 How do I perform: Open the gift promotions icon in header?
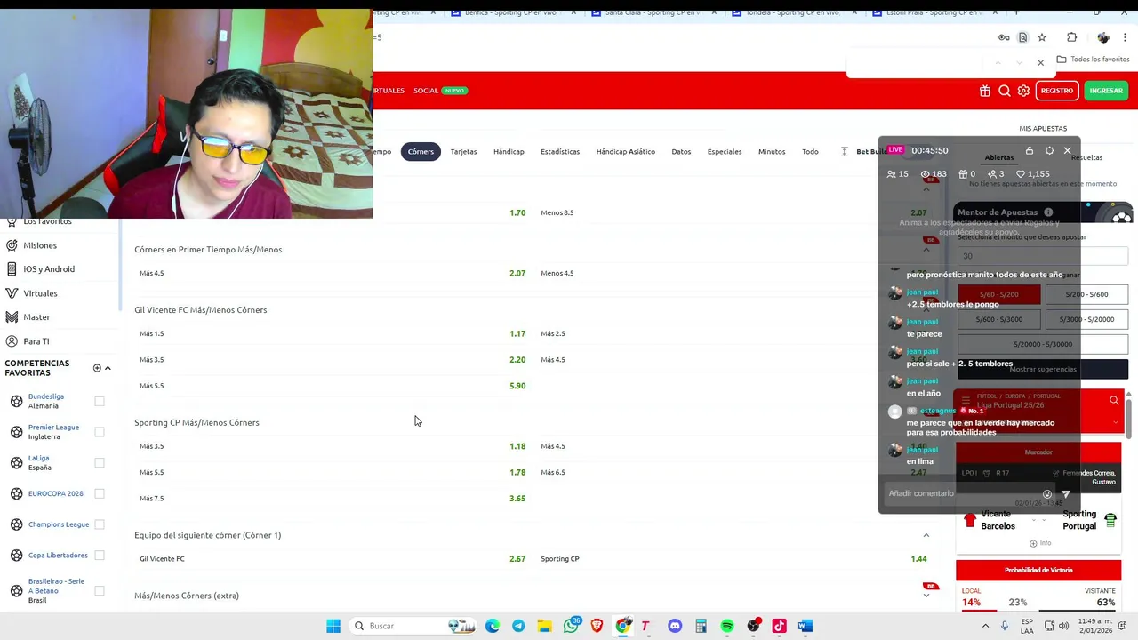click(x=985, y=91)
